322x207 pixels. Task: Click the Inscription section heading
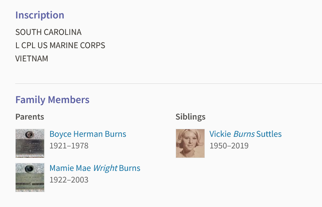(40, 15)
